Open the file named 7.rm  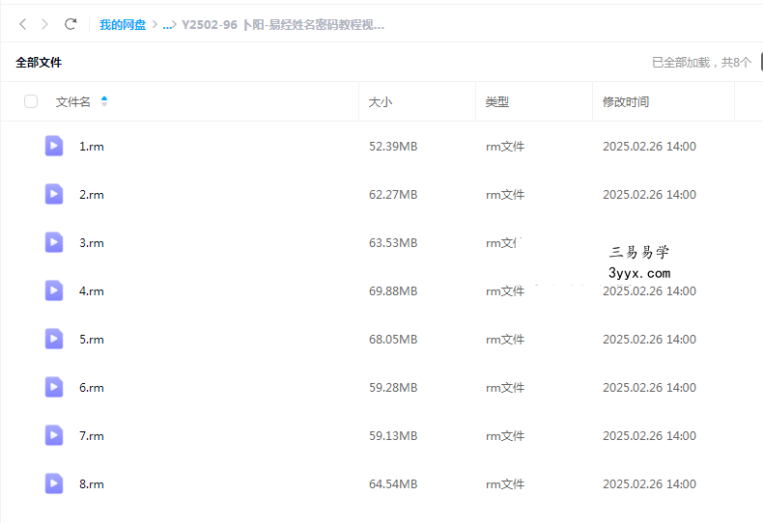pyautogui.click(x=92, y=435)
